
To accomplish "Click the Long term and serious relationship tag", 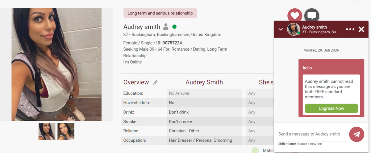I will click(x=160, y=13).
